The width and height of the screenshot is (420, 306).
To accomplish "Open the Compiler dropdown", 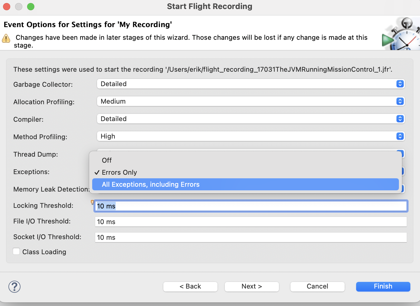I will click(x=250, y=119).
